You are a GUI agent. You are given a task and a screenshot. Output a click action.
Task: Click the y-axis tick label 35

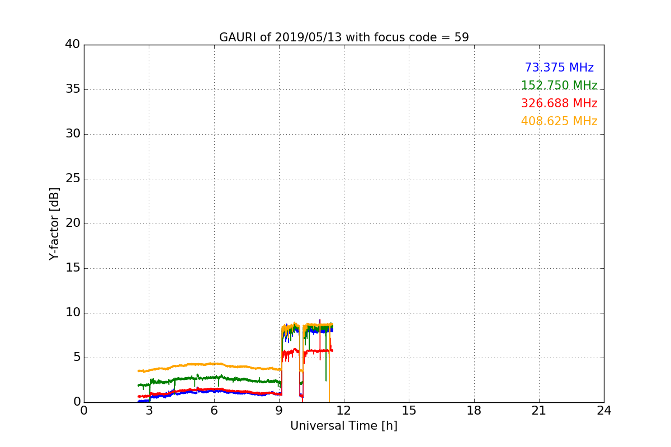click(x=73, y=89)
